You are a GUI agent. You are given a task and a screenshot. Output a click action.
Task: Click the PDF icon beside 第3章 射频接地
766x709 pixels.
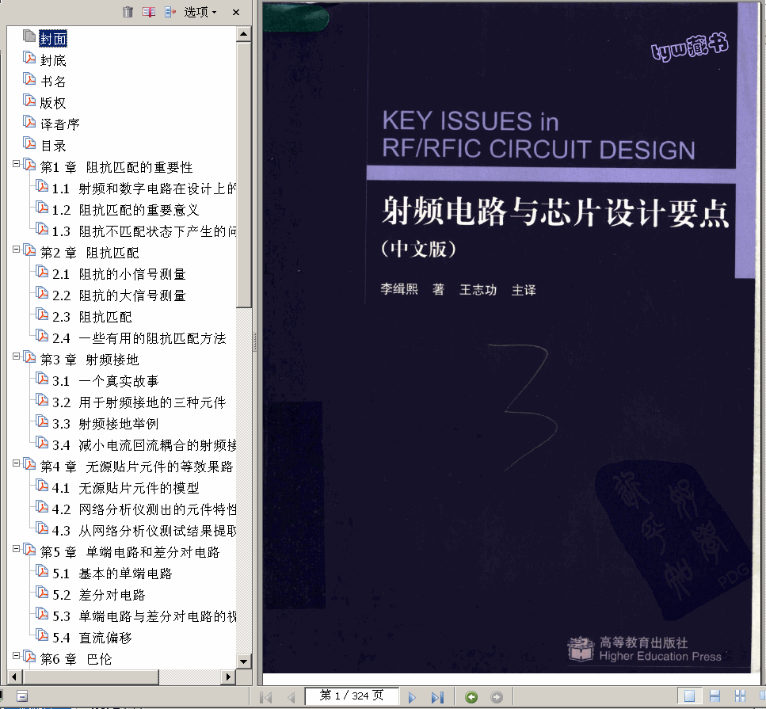29,357
